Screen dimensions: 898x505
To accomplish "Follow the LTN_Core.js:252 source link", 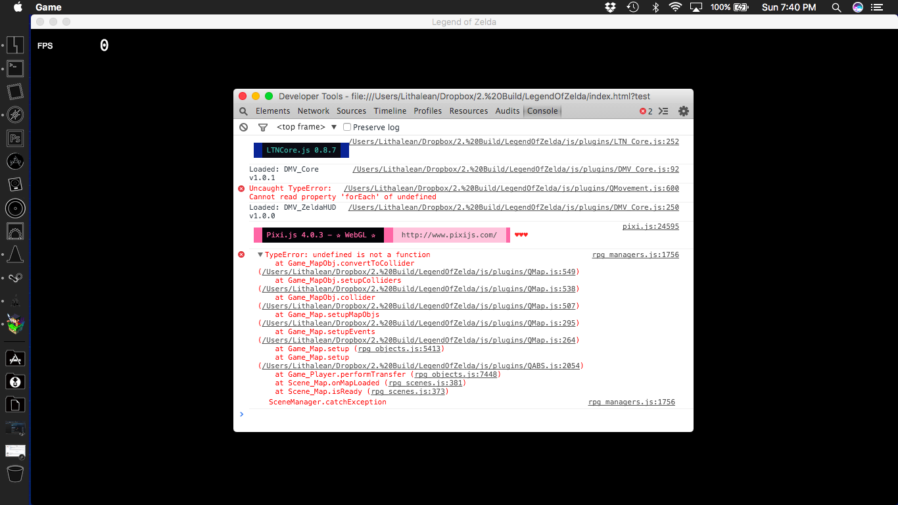I will point(514,141).
